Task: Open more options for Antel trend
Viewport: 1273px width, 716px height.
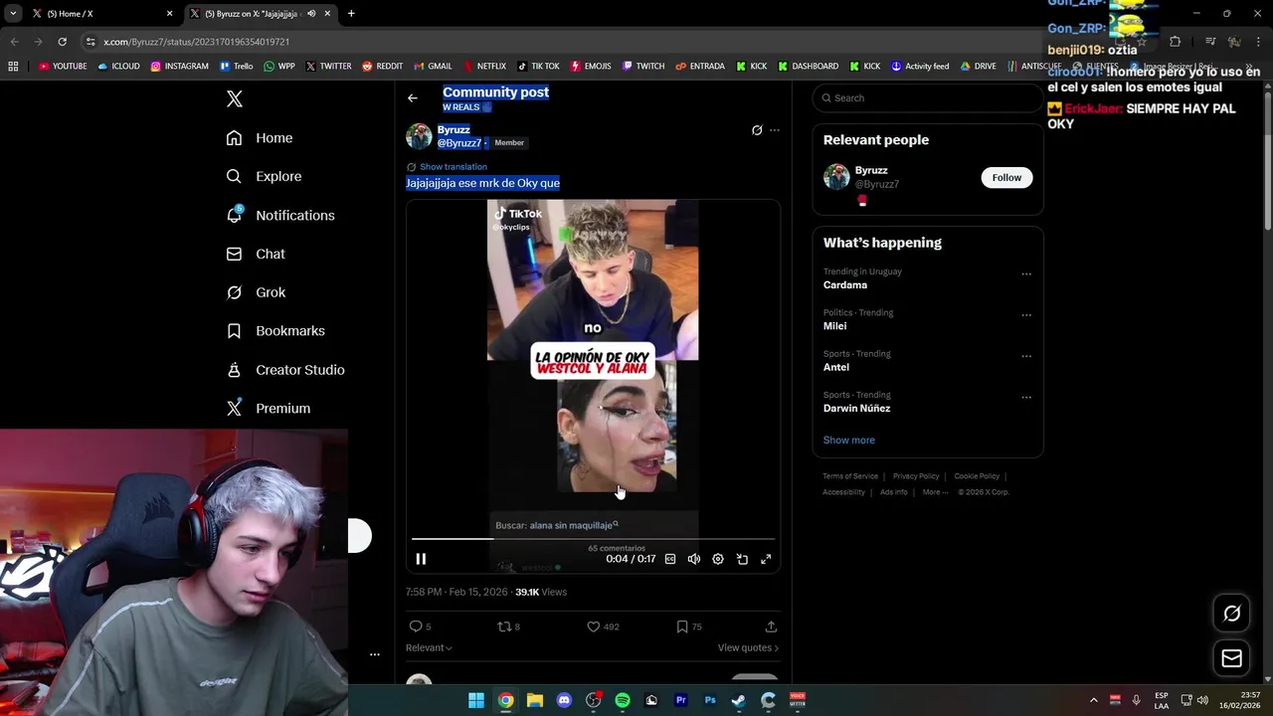Action: point(1026,356)
